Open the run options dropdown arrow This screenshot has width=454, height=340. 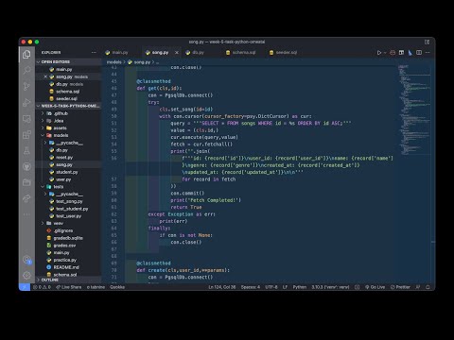tap(385, 53)
